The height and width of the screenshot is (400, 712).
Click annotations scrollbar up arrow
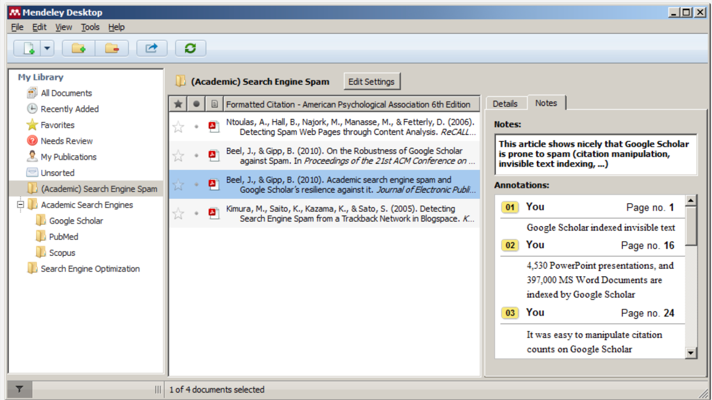click(x=691, y=201)
